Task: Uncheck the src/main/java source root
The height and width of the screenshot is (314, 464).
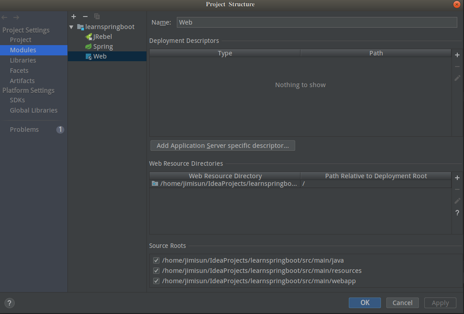Action: tap(156, 260)
